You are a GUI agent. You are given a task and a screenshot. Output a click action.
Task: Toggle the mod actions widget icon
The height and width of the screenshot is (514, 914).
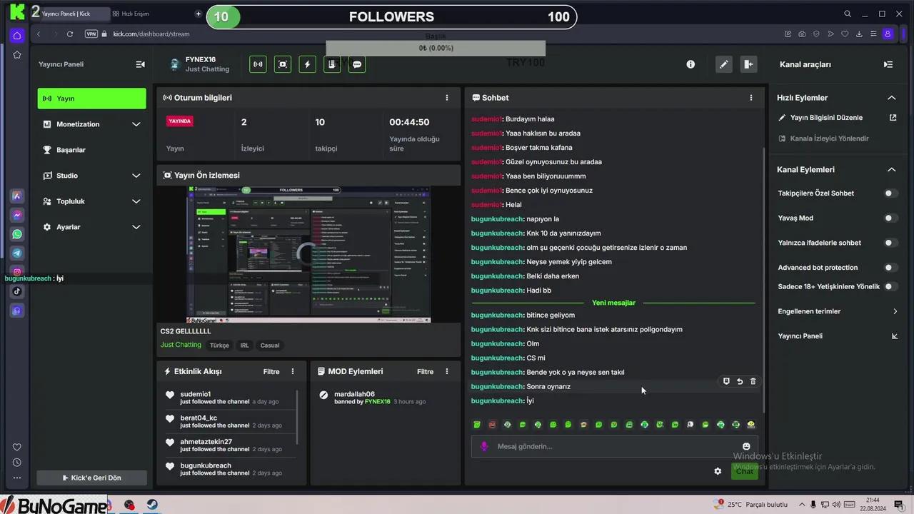pos(332,64)
